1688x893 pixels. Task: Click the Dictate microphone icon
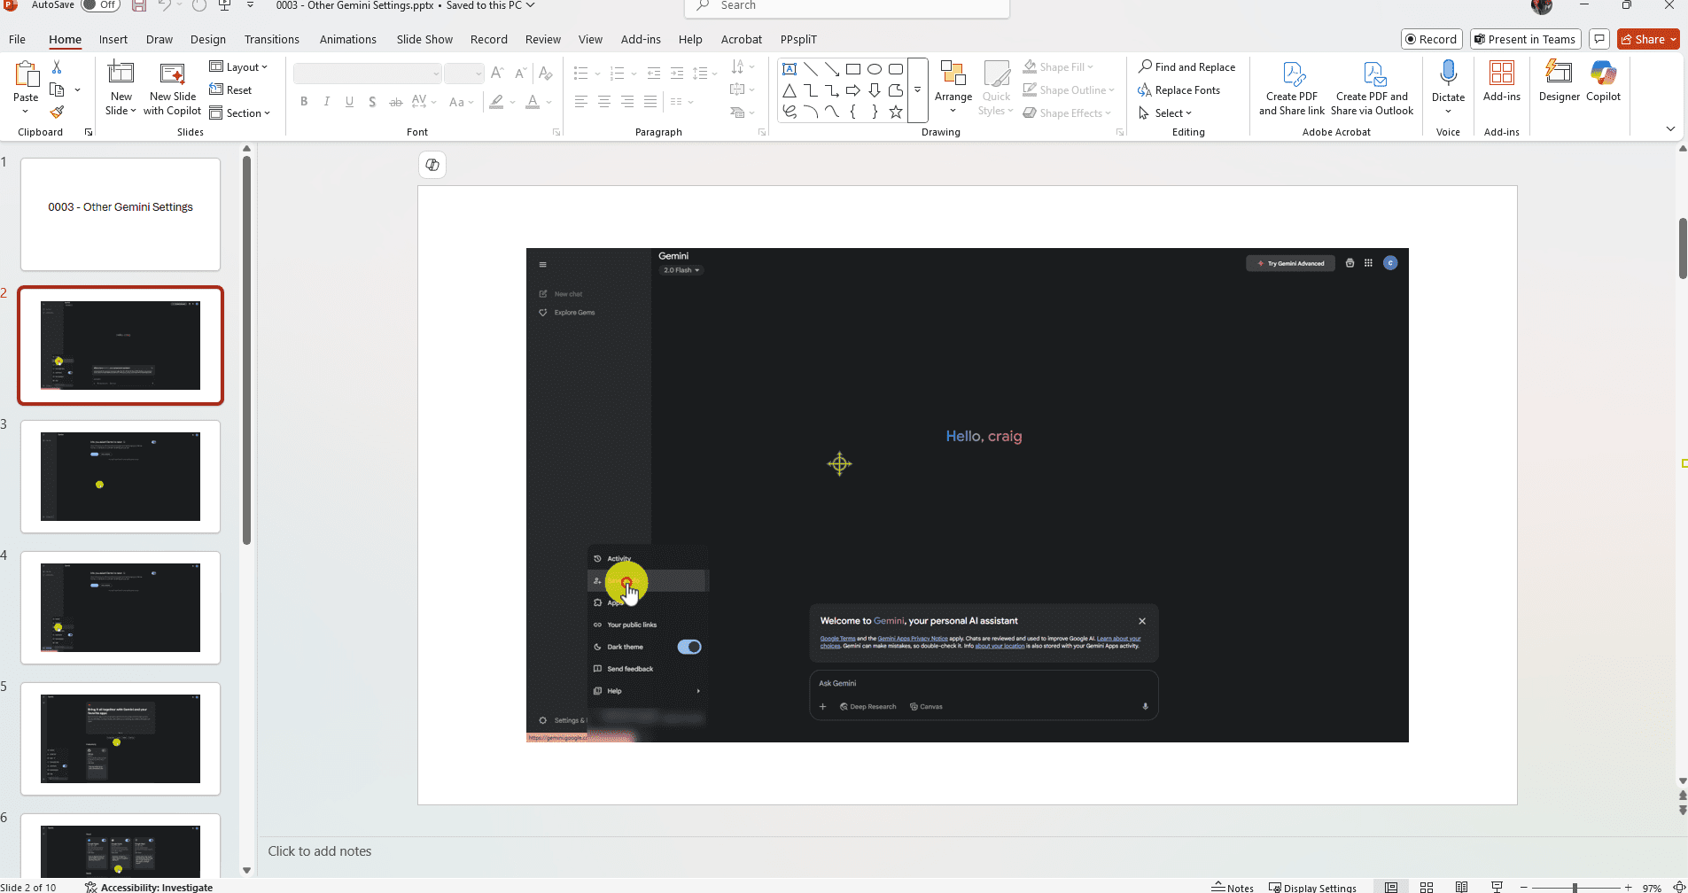coord(1448,74)
